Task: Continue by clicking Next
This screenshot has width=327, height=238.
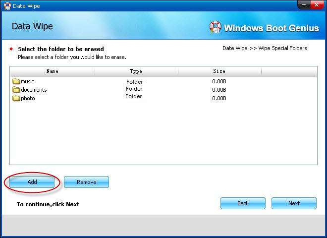Action: coord(294,203)
